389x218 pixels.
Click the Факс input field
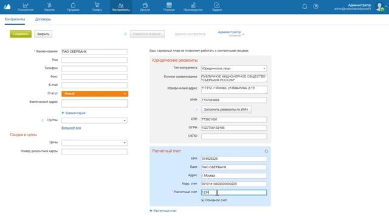[94, 77]
